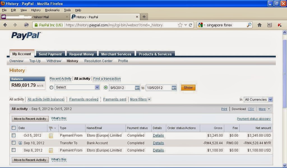Expand the More filters dropdown arrow
Image resolution: width=287 pixels, height=168 pixels.
point(149,99)
